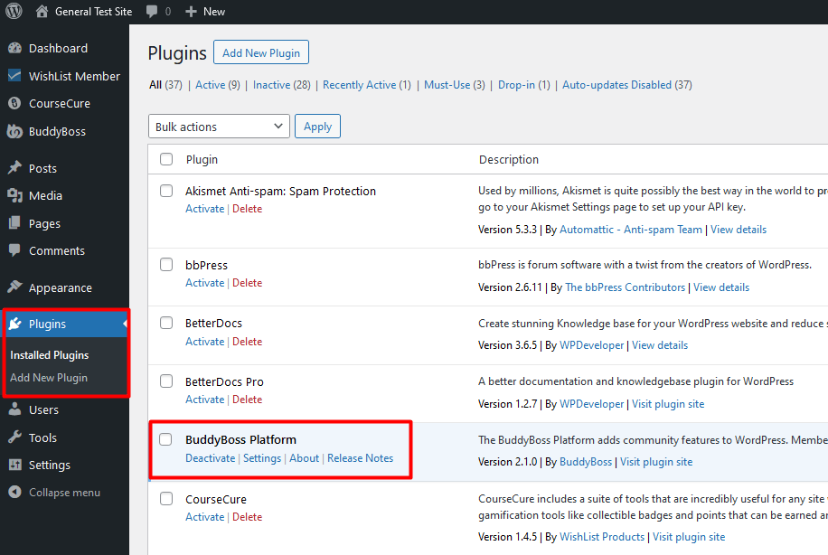Show Auto-updates Disabled plugins filter
Viewport: 828px width, 555px height.
click(x=626, y=84)
